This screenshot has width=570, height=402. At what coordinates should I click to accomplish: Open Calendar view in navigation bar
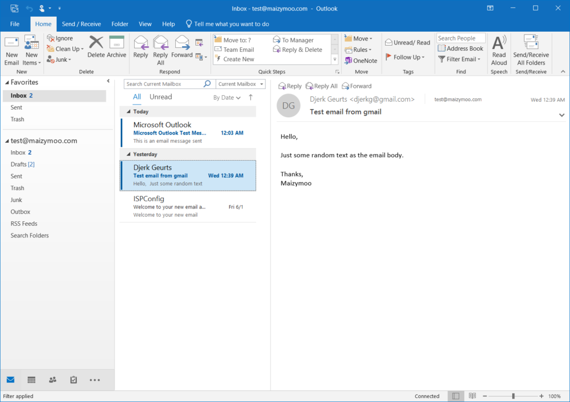click(31, 380)
